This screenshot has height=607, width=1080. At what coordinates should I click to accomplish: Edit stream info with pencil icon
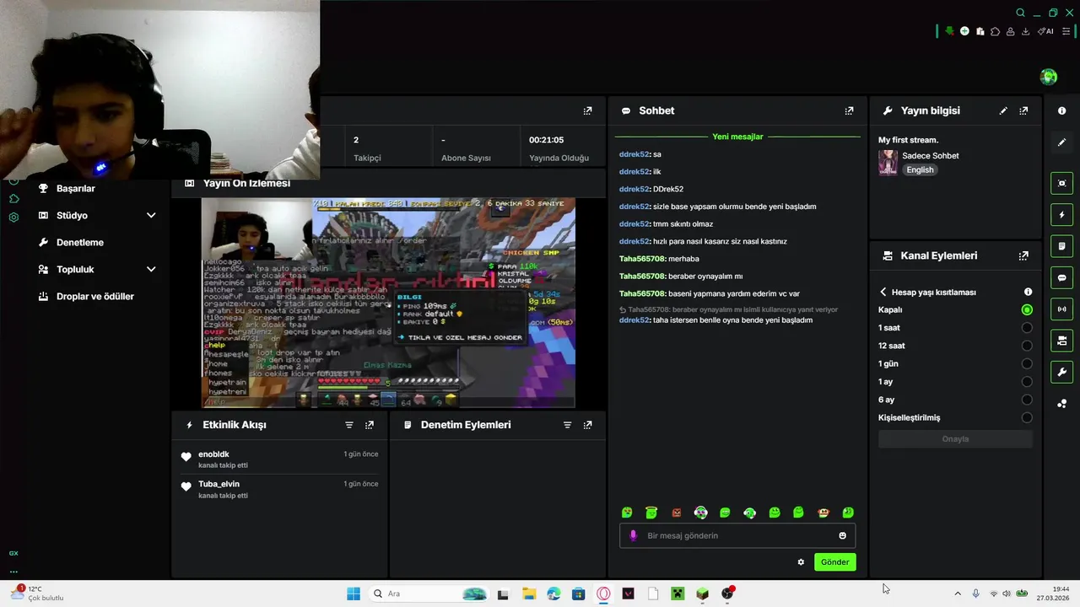point(1003,110)
